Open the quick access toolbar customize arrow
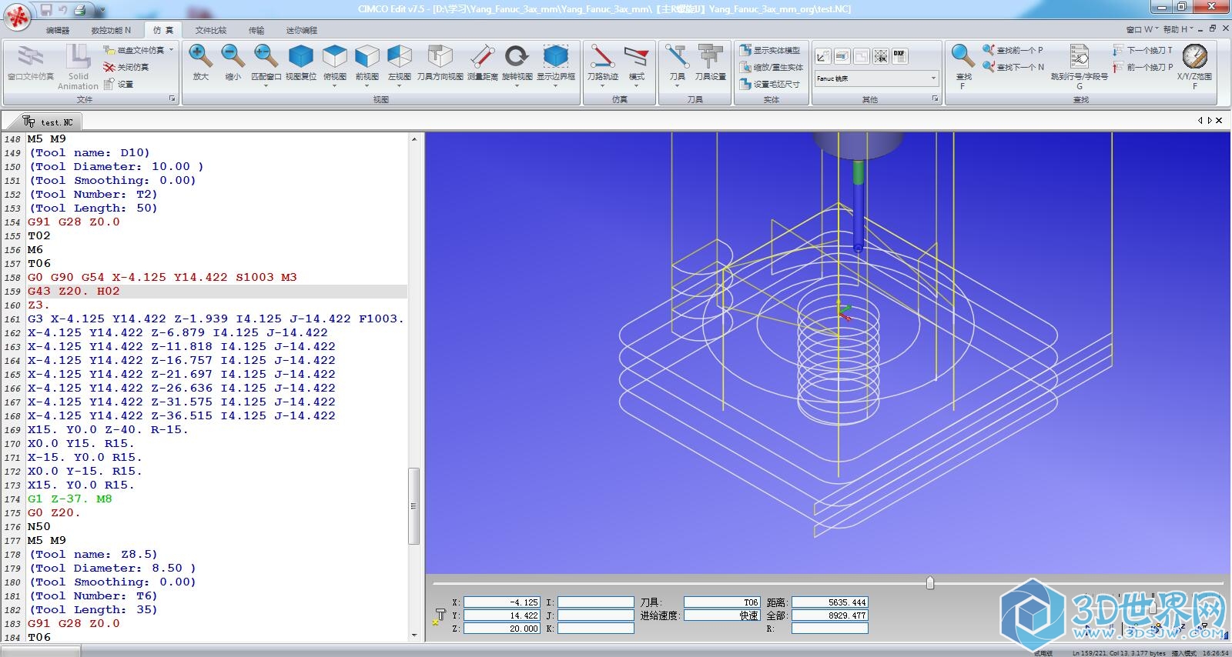The height and width of the screenshot is (657, 1232). point(102,11)
